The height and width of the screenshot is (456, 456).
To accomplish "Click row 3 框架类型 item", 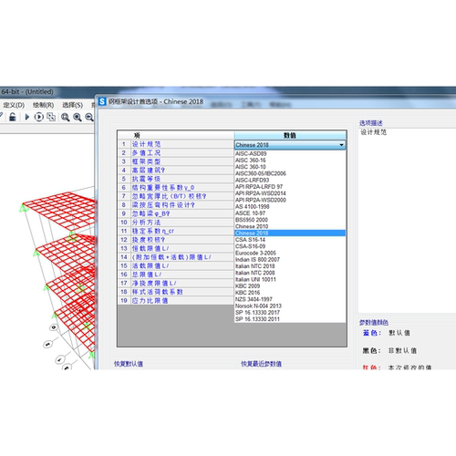I will [x=182, y=161].
